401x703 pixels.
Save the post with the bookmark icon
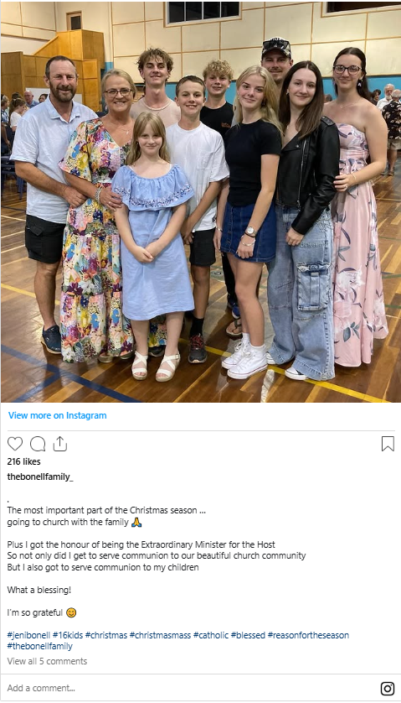coord(388,444)
